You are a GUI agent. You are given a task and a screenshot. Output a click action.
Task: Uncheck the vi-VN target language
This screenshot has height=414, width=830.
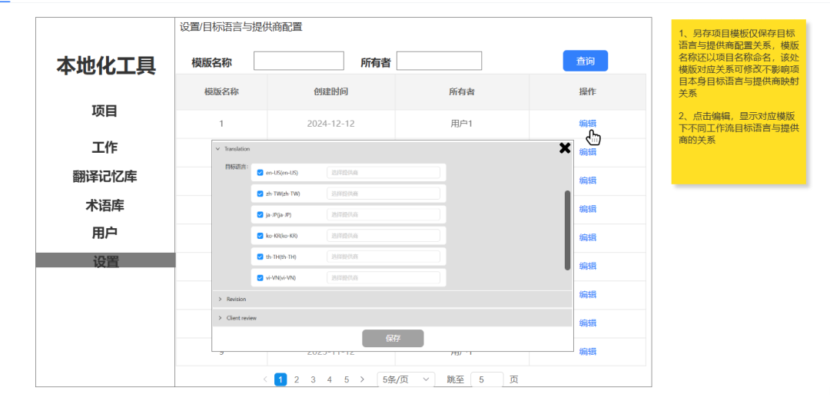260,277
